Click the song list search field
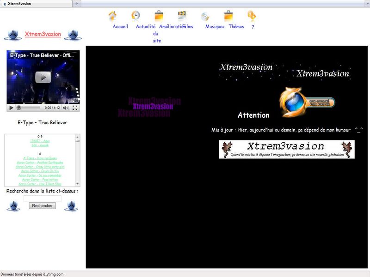 43,199
